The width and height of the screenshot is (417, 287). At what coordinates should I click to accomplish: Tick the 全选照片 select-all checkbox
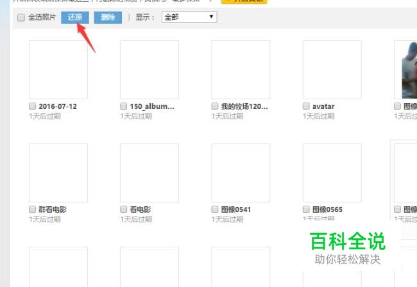21,17
